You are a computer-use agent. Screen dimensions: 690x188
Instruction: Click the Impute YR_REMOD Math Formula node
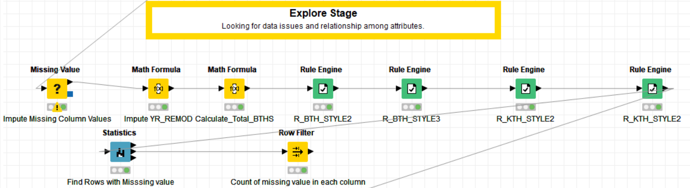pos(158,88)
